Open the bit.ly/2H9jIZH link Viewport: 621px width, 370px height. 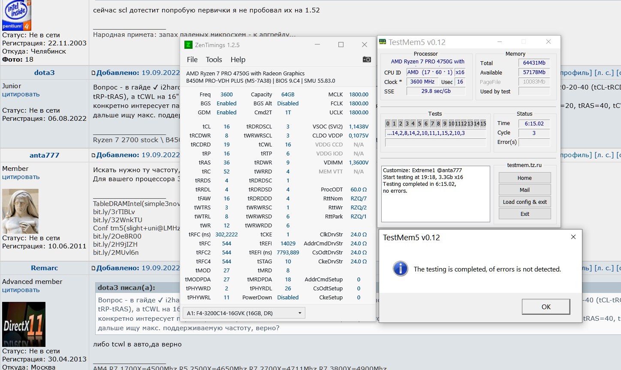click(x=115, y=244)
